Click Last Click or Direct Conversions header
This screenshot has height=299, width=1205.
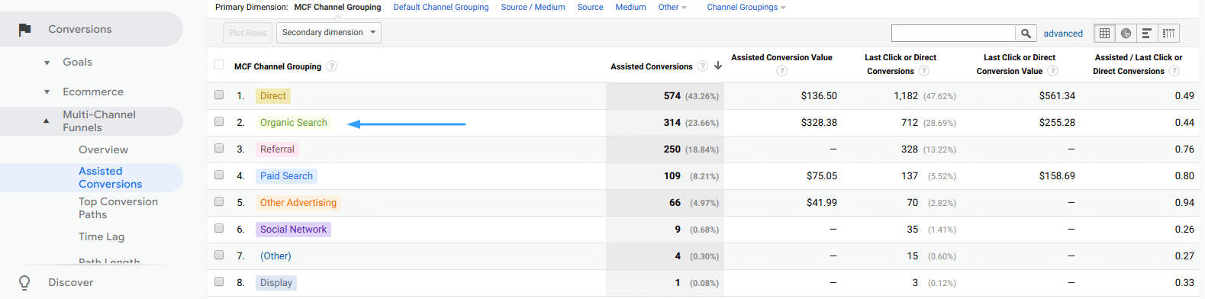click(901, 64)
